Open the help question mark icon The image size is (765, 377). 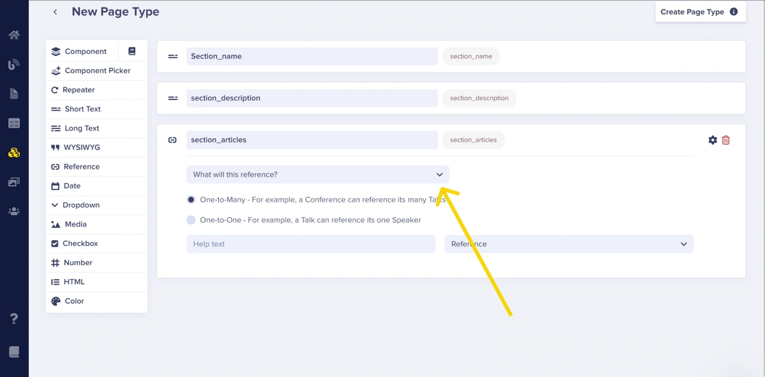[x=14, y=319]
